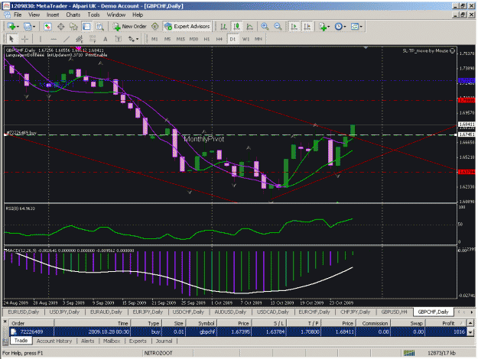Switch to Candlesticks display
This screenshot has height=359, width=478.
(236, 27)
